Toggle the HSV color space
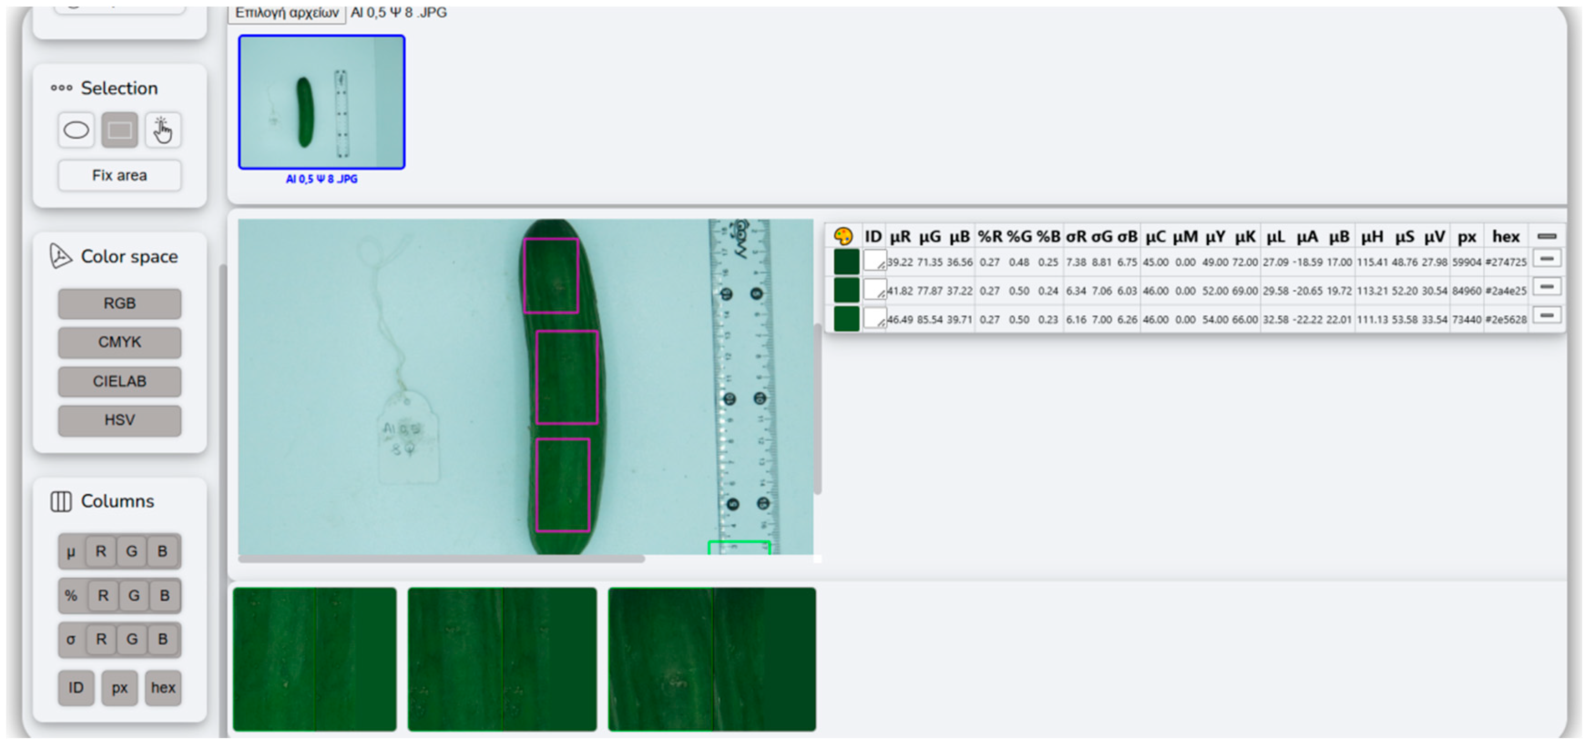The width and height of the screenshot is (1588, 745). pos(120,421)
